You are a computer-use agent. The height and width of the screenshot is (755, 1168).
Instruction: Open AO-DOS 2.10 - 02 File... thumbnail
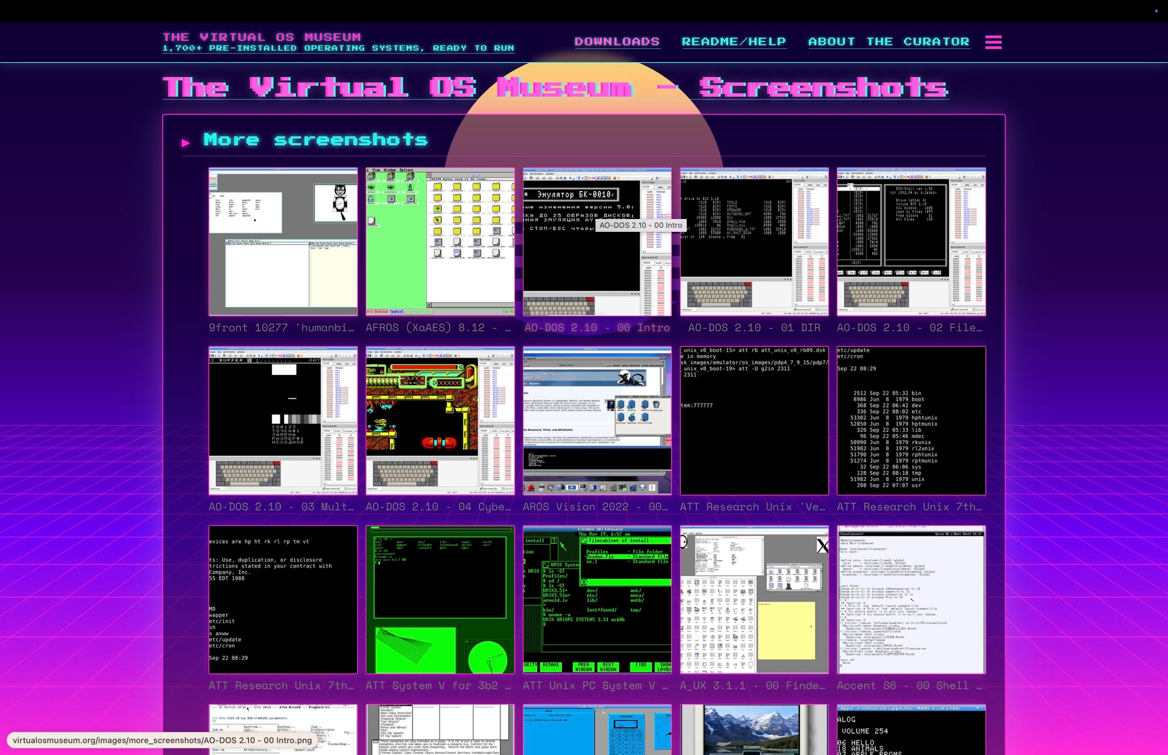pyautogui.click(x=911, y=242)
